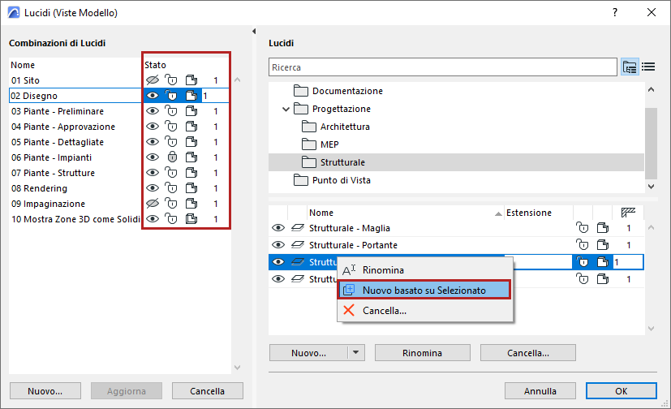Click the Annulla button

click(x=540, y=390)
